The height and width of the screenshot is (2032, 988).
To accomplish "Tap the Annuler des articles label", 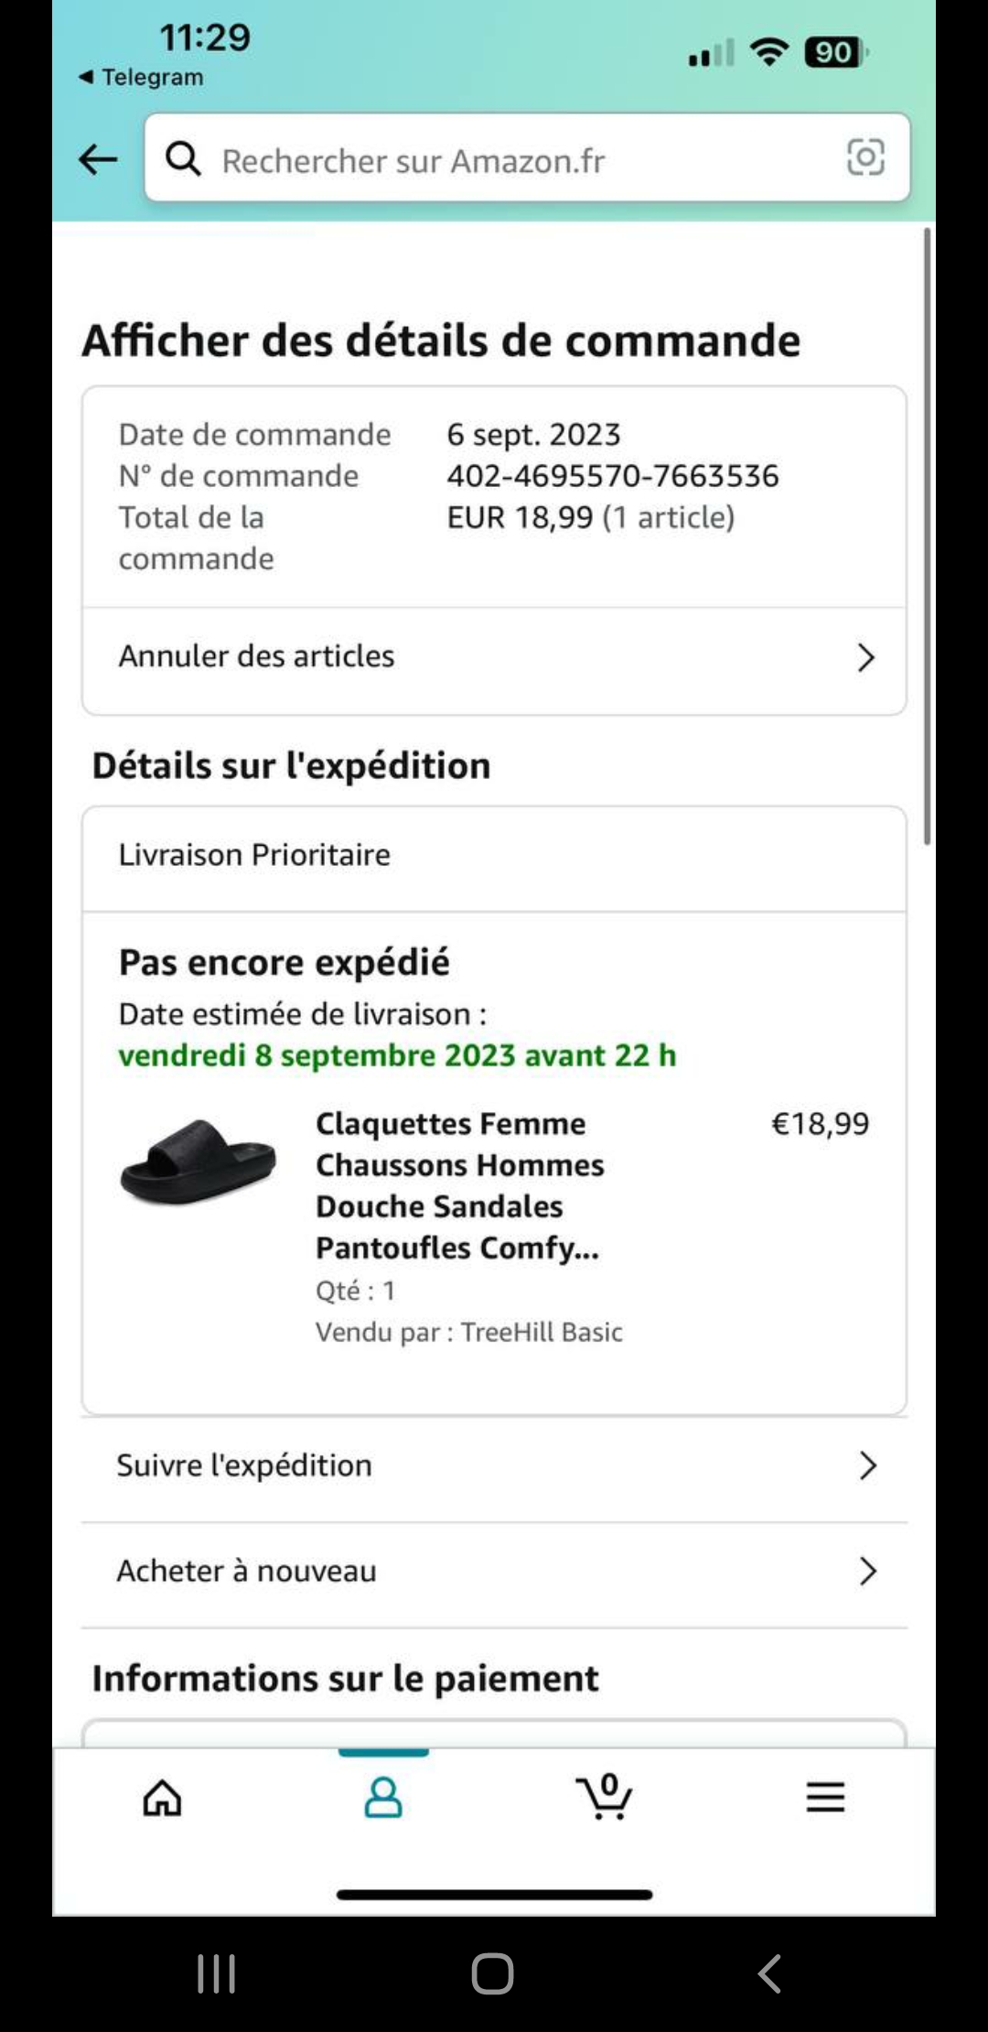I will tap(256, 656).
